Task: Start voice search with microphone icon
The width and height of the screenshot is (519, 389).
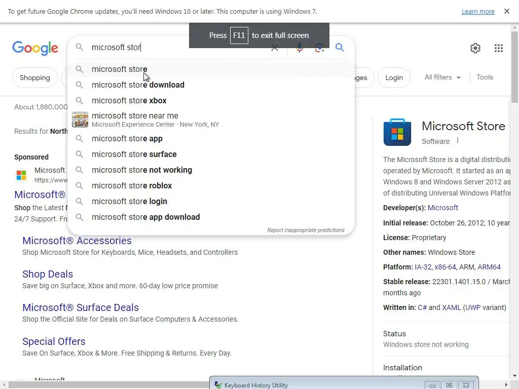Action: (299, 48)
